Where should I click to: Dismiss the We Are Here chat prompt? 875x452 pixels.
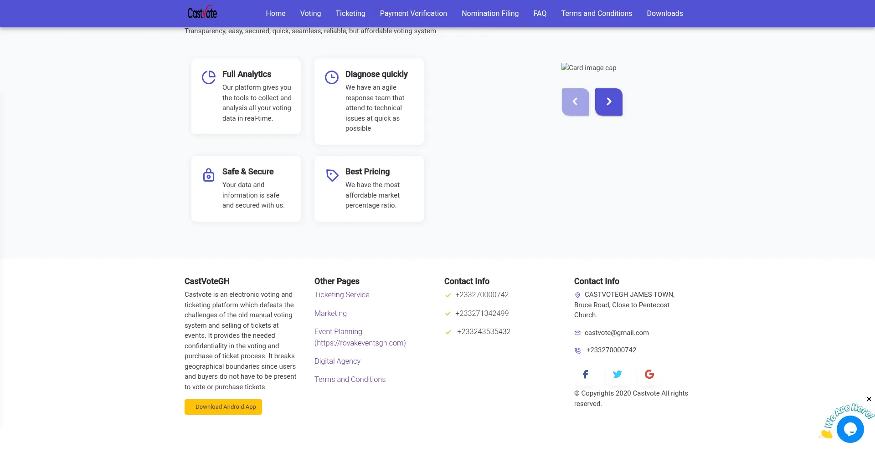pos(869,399)
